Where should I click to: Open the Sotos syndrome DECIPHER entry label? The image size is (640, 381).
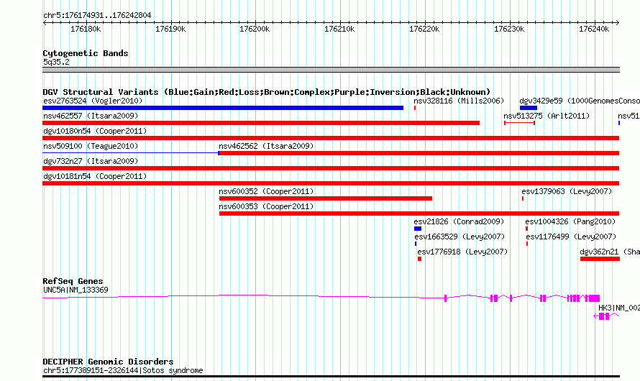coord(123,370)
